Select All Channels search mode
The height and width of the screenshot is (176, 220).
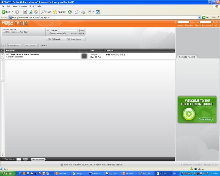point(56,39)
